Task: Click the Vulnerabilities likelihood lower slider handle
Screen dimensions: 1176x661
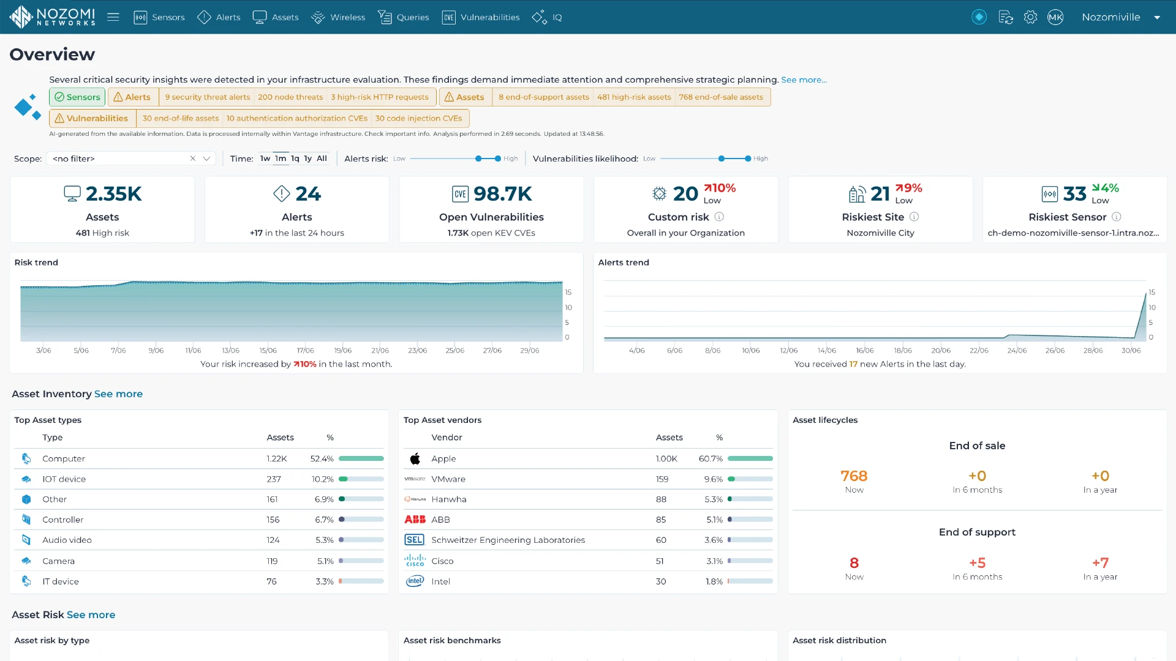Action: pyautogui.click(x=722, y=159)
